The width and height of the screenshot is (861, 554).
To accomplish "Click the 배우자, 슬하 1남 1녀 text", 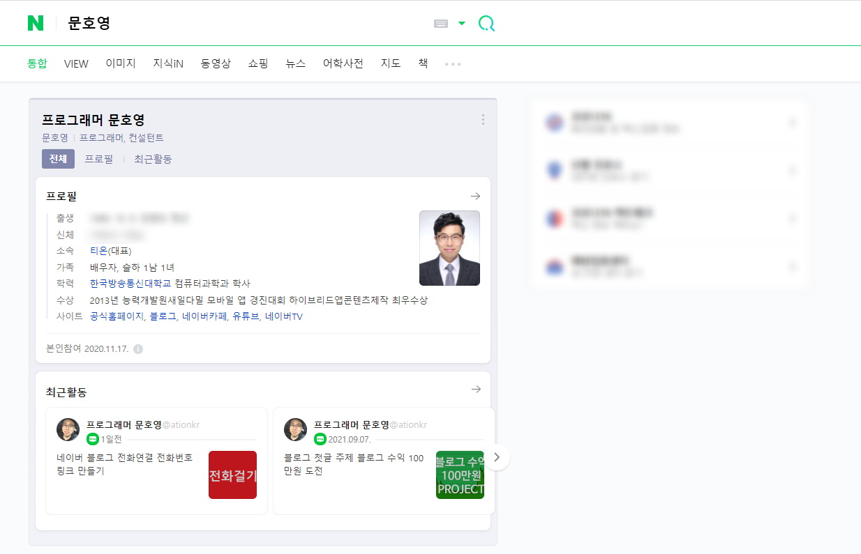I will (x=132, y=268).
